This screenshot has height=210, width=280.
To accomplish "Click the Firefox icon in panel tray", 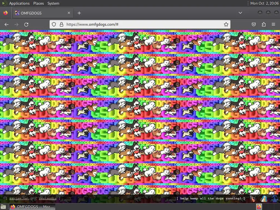I will point(259,207).
